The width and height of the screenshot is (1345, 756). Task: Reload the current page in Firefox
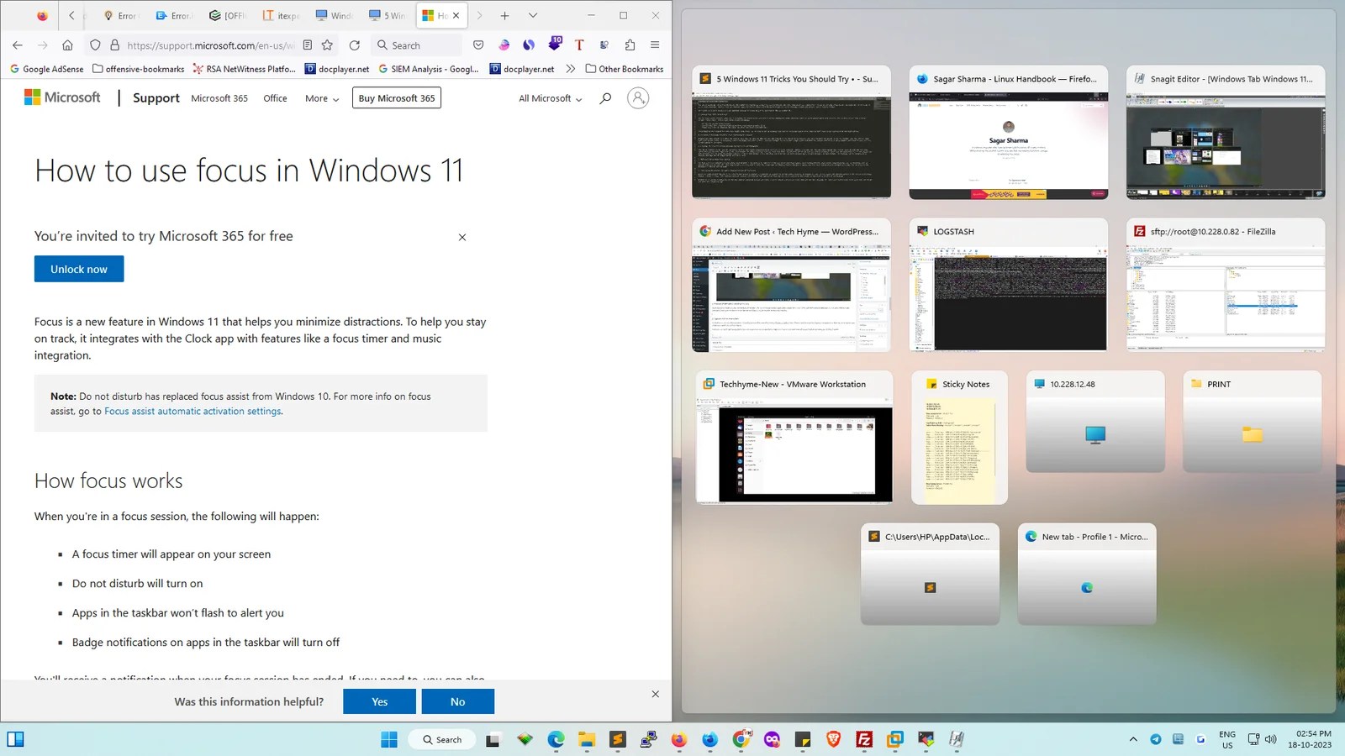click(355, 45)
